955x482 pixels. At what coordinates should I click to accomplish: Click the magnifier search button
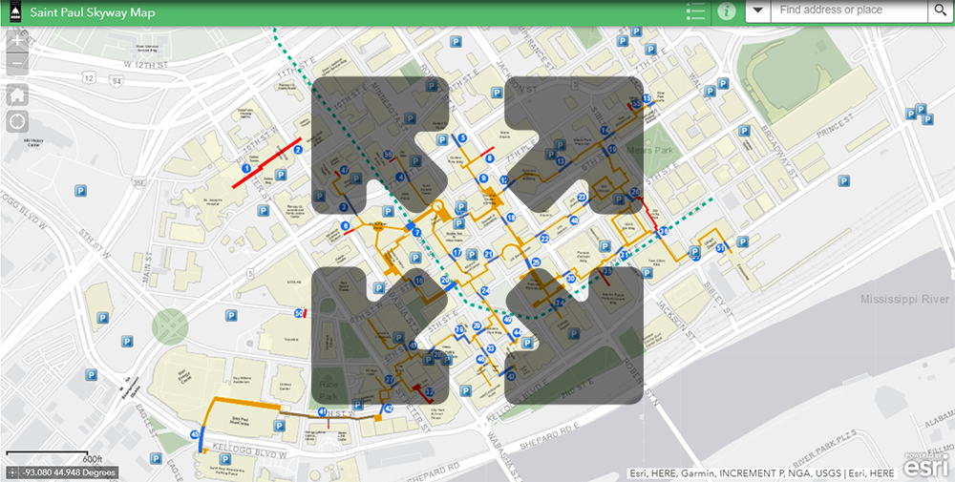[x=941, y=10]
